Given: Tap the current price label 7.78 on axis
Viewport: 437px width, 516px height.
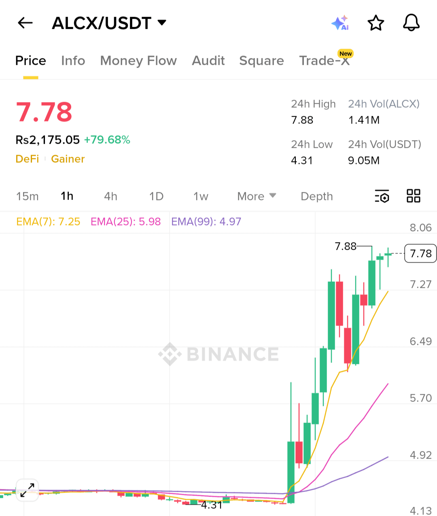Looking at the screenshot, I should pyautogui.click(x=420, y=253).
